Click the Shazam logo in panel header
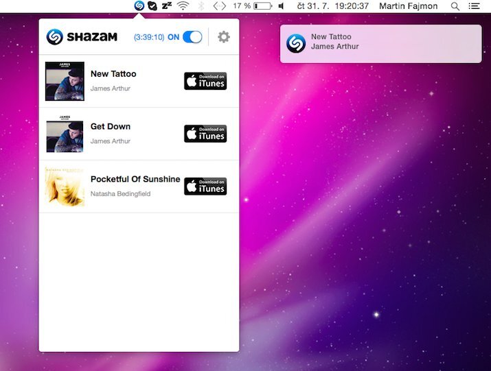The height and width of the screenshot is (371, 491). point(82,36)
